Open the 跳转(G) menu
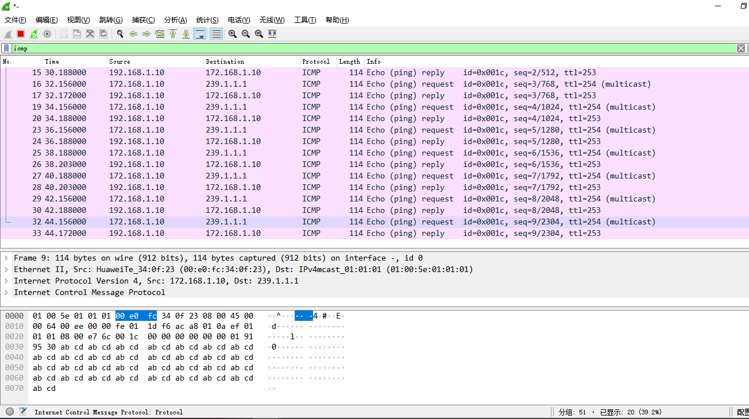Viewport: 749px width, 419px height. [x=111, y=20]
